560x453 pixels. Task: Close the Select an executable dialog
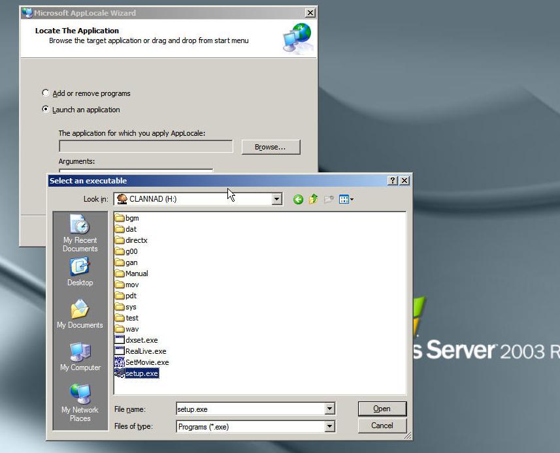click(404, 181)
